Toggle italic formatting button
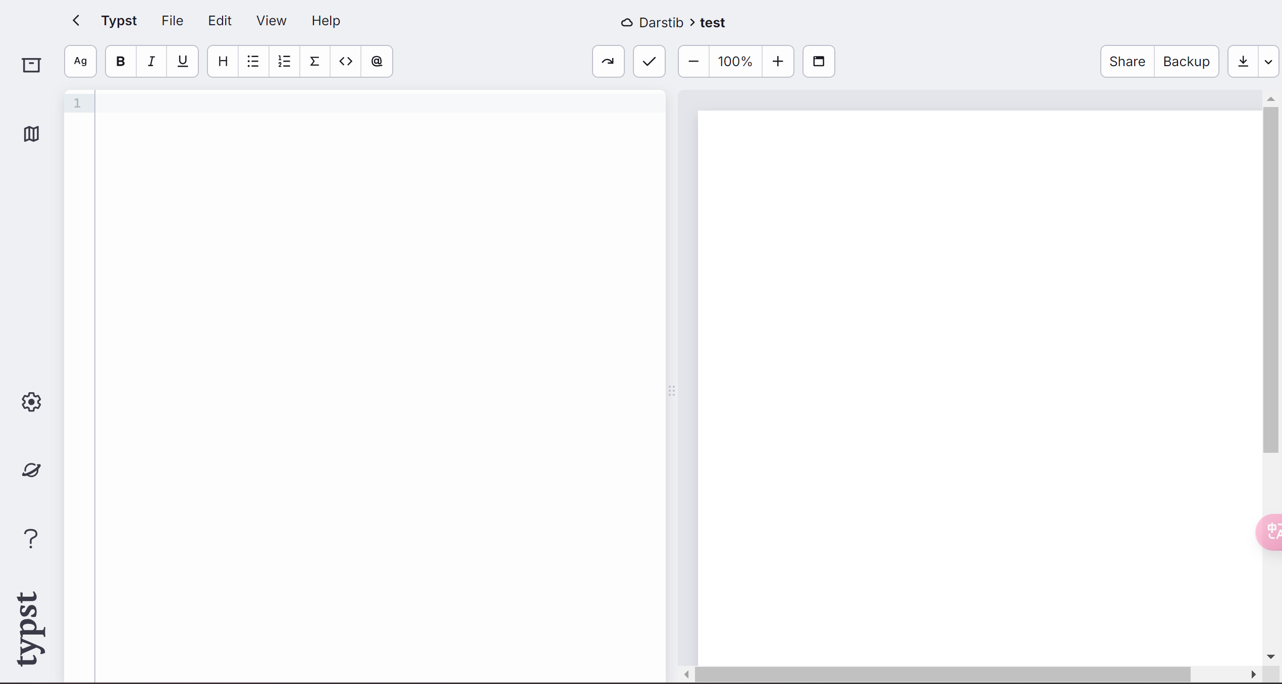This screenshot has width=1282, height=684. tap(151, 62)
